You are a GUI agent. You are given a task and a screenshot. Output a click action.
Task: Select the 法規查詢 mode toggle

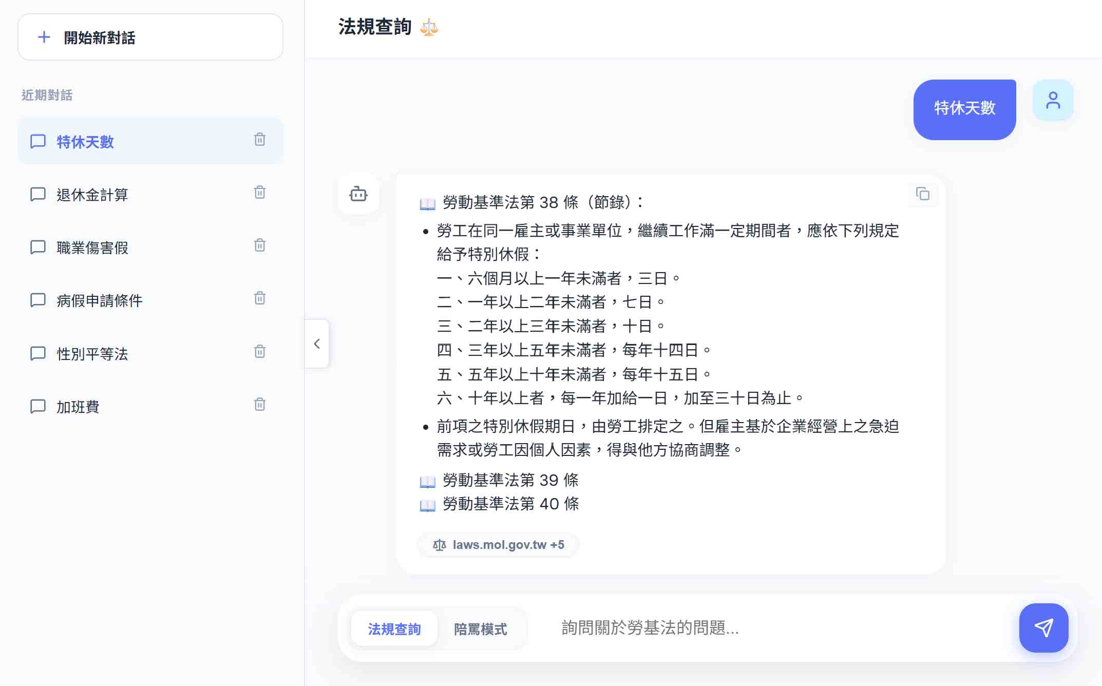[x=394, y=629]
